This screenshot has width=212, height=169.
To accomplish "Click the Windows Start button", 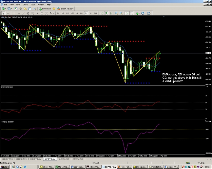I will click(x=5, y=167).
